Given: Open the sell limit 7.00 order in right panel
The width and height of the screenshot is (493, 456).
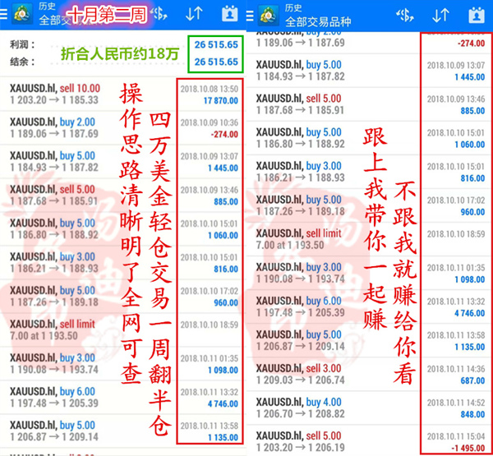Looking at the screenshot, I should (x=370, y=239).
